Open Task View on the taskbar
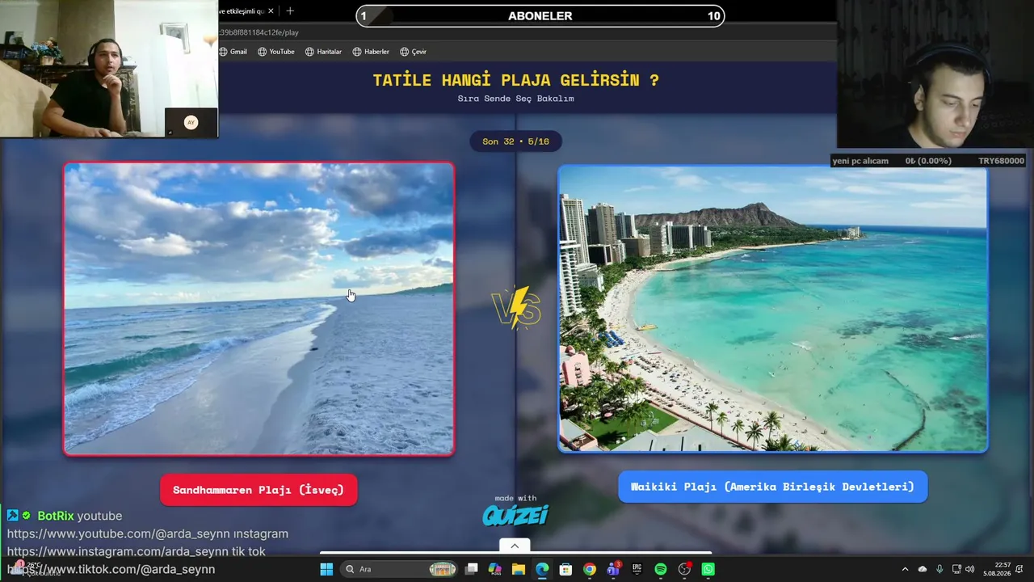The height and width of the screenshot is (582, 1034). tap(472, 569)
